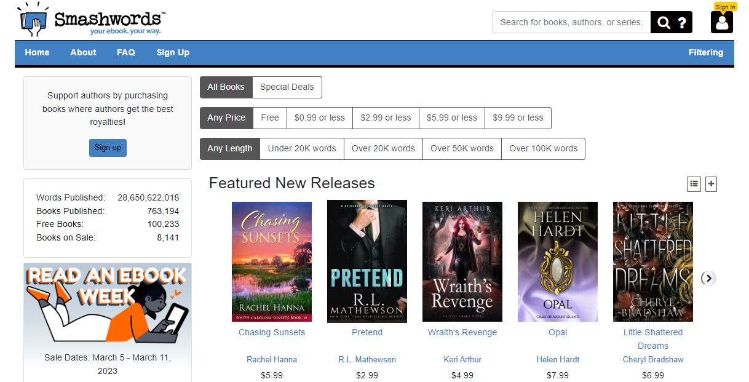Screen dimensions: 749x382
Task: Open author Rachel Hanna's page
Action: (272, 360)
